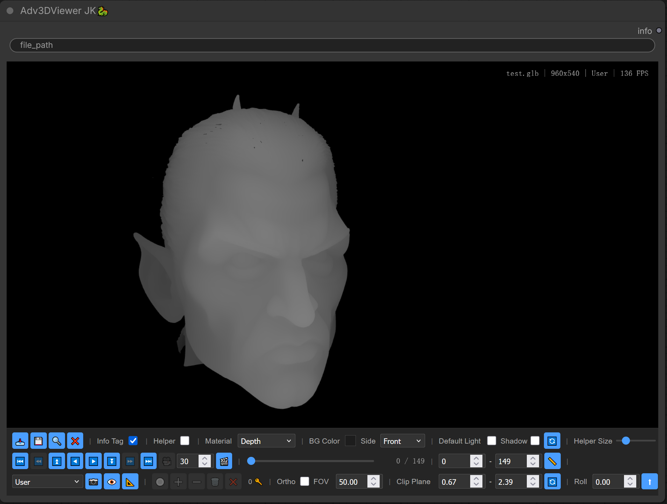Jump to last frame of animation
This screenshot has width=667, height=504.
(x=149, y=461)
